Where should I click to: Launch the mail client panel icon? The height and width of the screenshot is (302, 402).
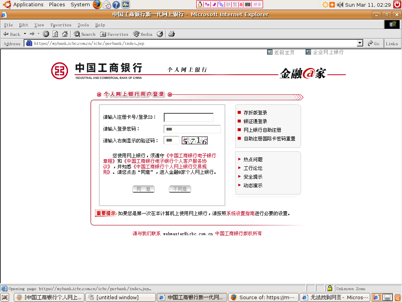pyautogui.click(x=107, y=5)
